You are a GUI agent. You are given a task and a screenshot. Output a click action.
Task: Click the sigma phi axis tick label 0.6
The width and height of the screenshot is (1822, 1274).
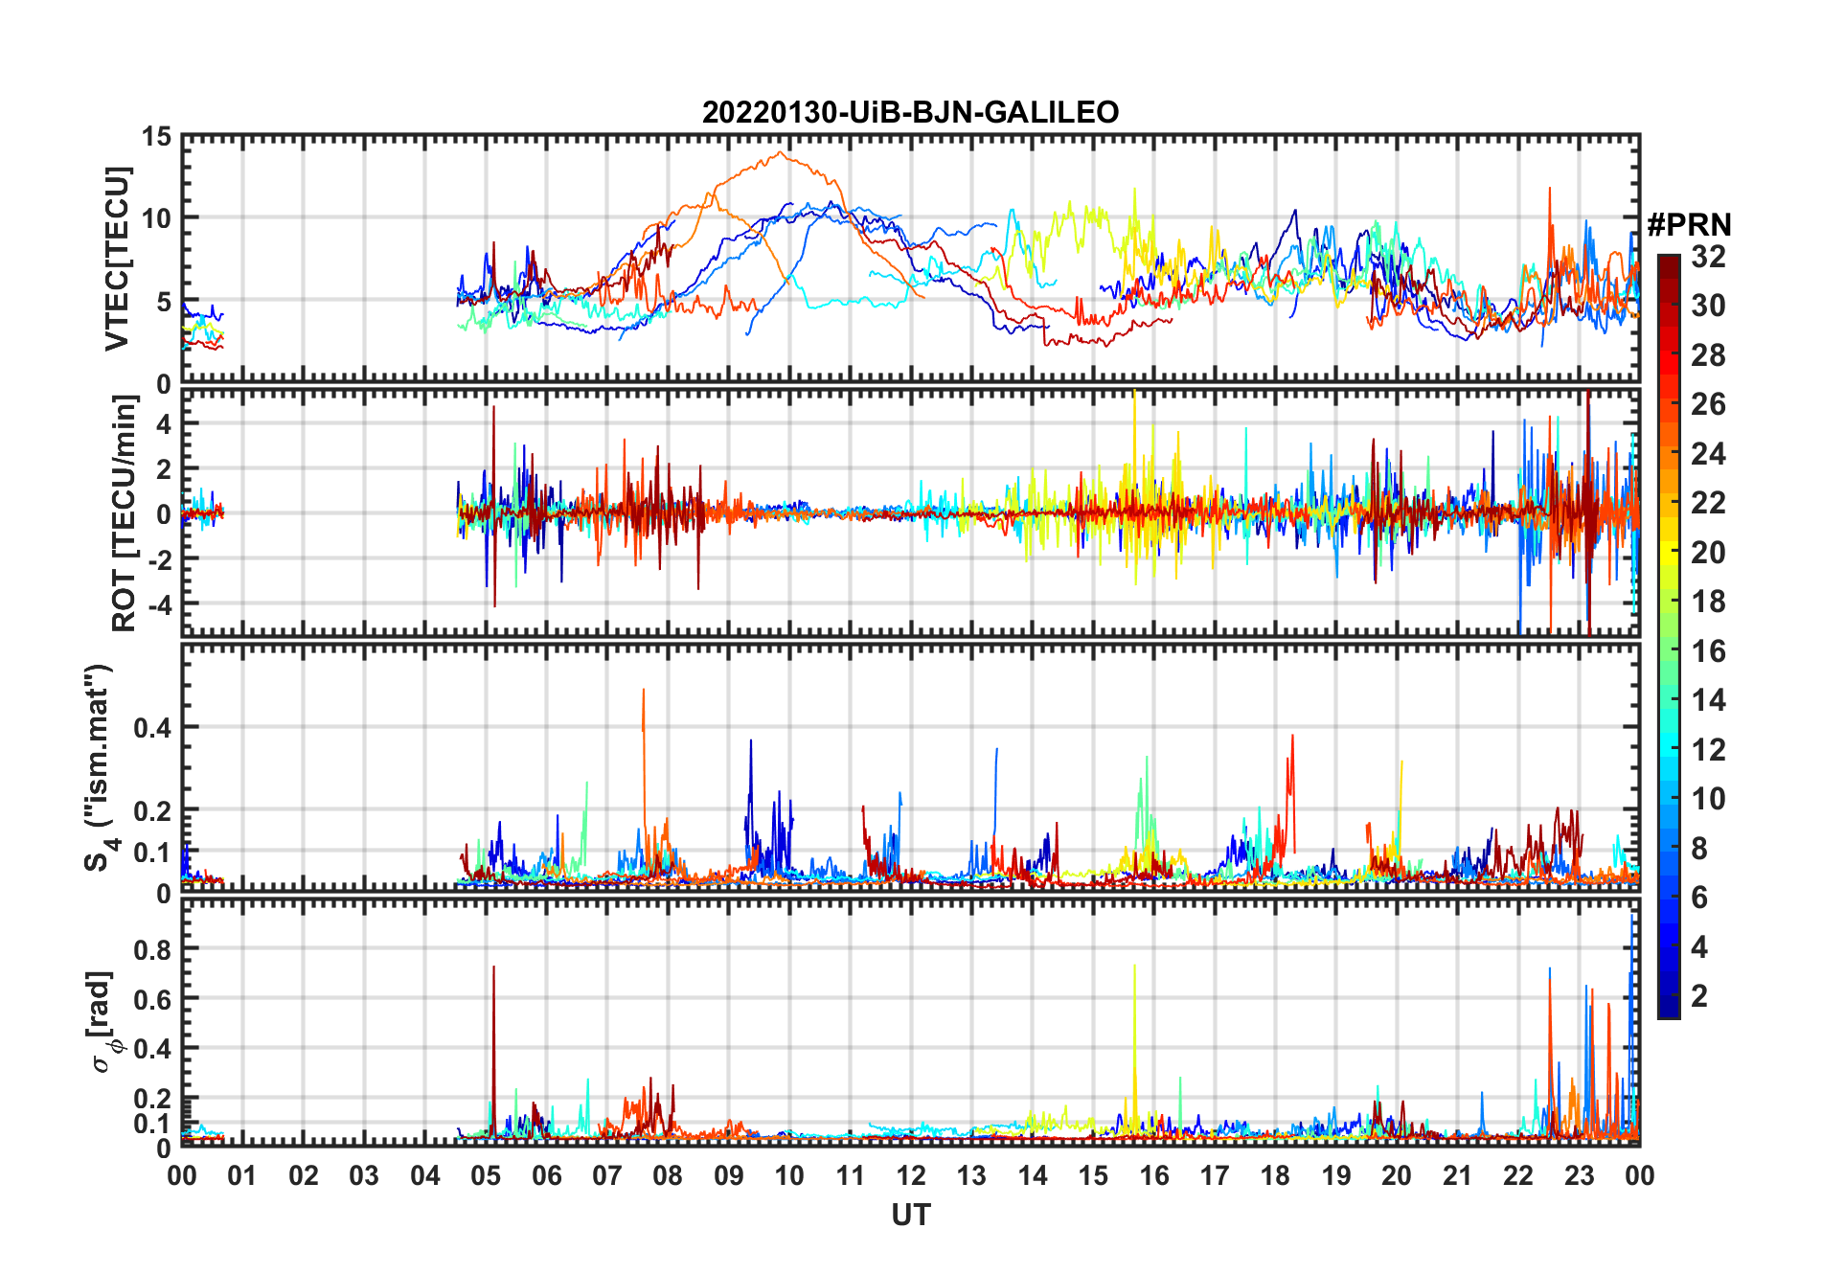click(x=152, y=999)
